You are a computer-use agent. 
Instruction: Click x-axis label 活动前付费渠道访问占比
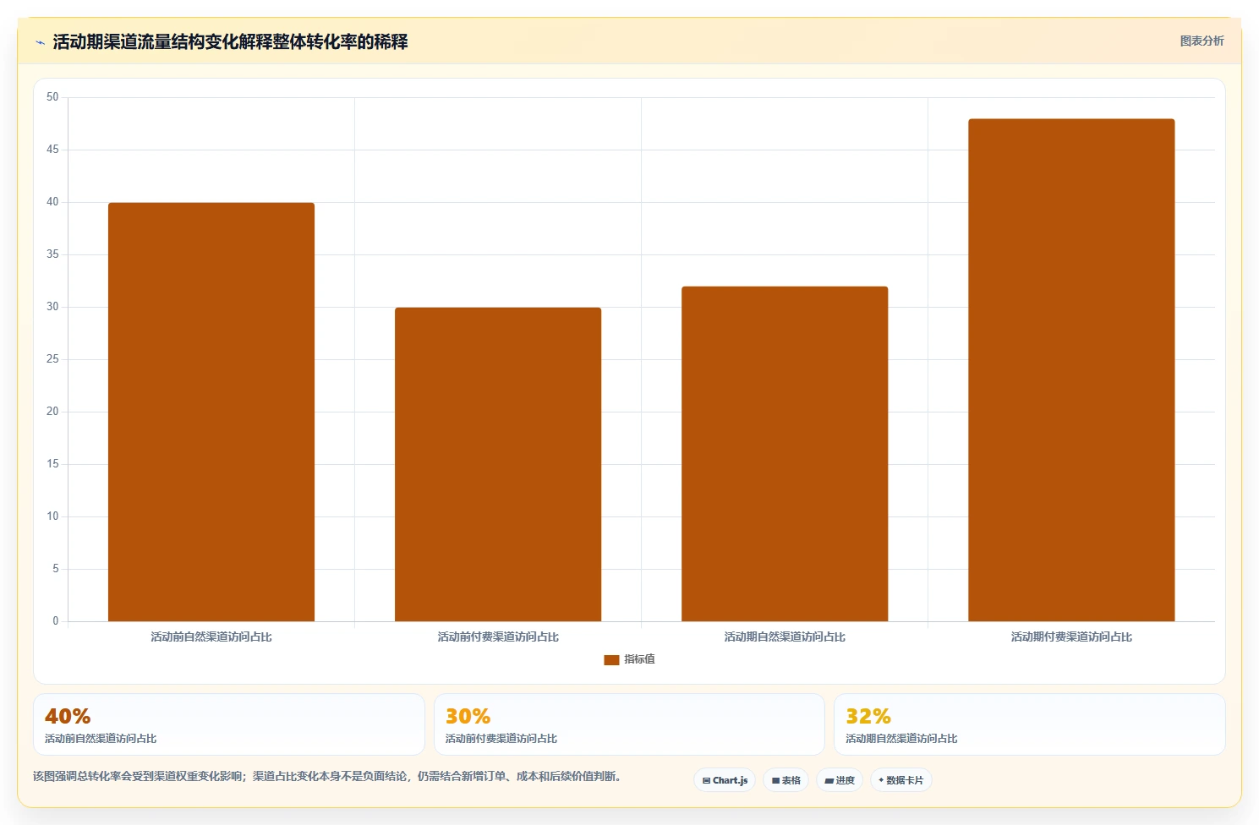(498, 637)
